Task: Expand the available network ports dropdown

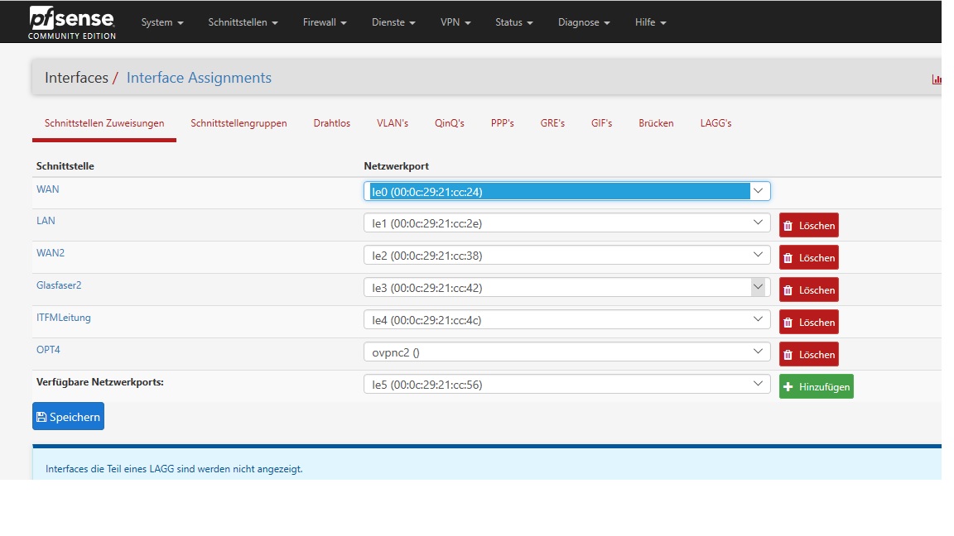Action: point(566,384)
